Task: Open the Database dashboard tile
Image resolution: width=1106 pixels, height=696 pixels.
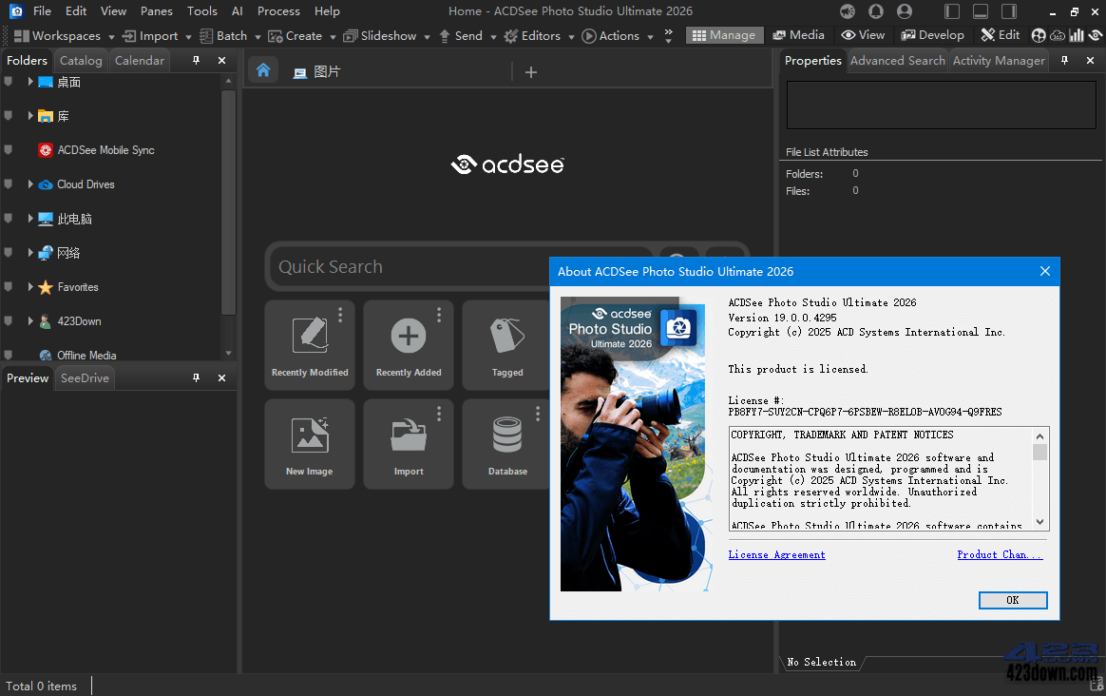Action: tap(506, 443)
